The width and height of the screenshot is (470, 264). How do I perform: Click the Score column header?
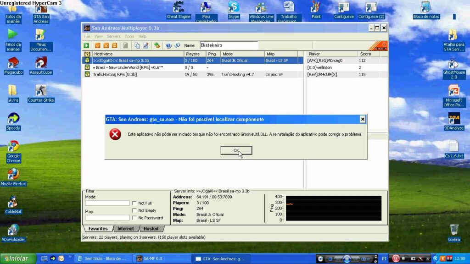(x=369, y=54)
